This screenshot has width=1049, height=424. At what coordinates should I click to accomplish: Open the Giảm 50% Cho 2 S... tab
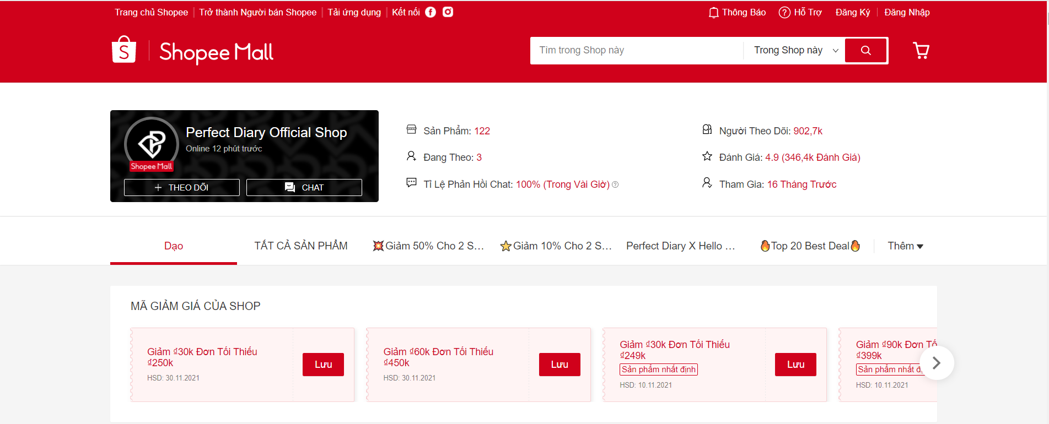click(x=428, y=246)
